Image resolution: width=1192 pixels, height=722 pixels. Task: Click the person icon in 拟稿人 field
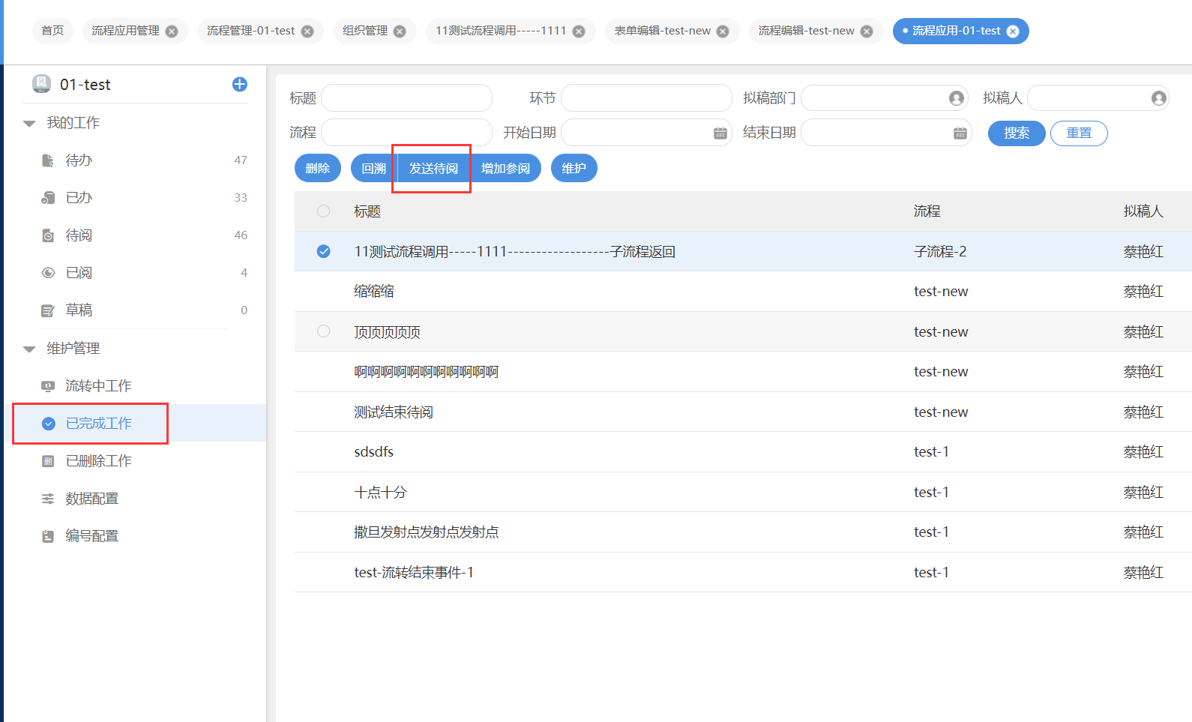(1158, 98)
